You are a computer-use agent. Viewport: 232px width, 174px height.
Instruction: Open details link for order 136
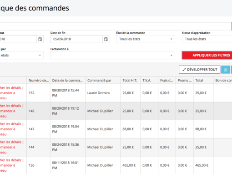point(10,160)
